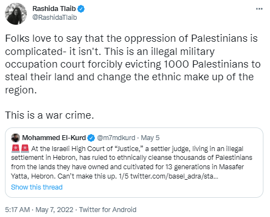Click Rashida Tlaib's blue verified badge

click(81, 9)
